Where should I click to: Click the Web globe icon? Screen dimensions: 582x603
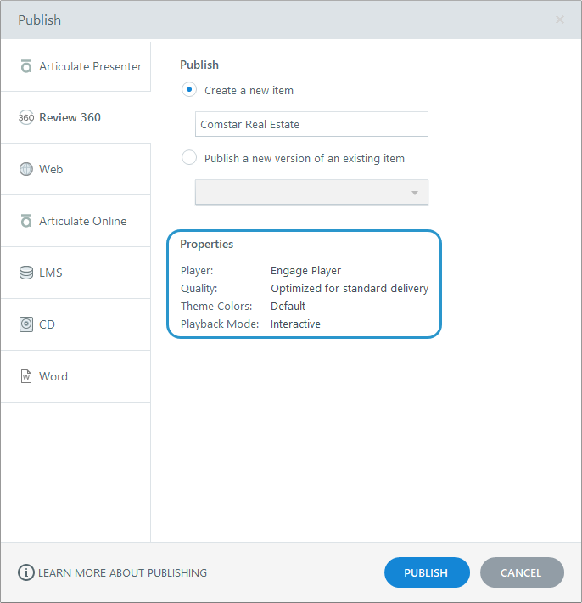(26, 169)
